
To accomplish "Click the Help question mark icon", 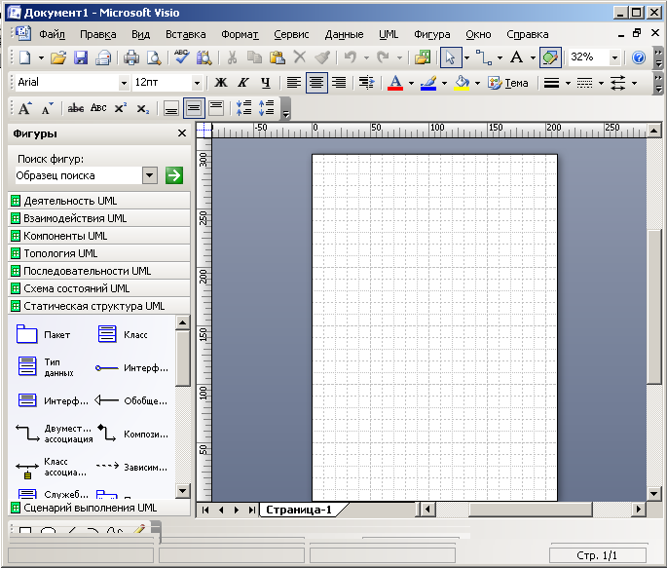I will pos(639,57).
